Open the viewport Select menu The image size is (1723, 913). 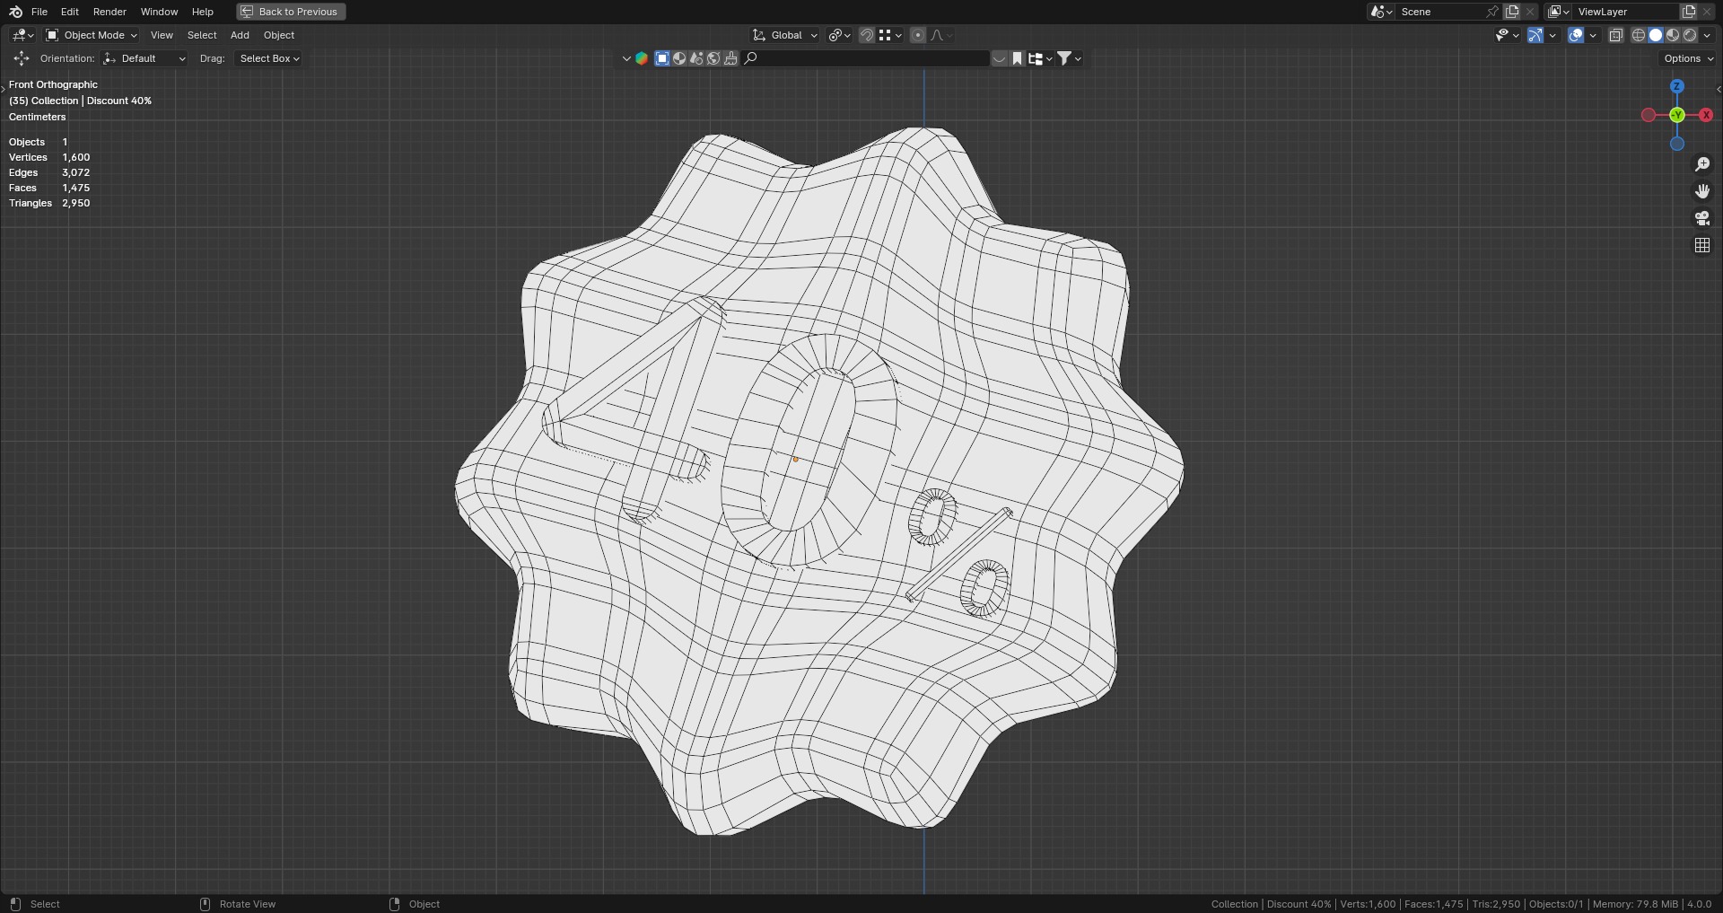tap(202, 35)
